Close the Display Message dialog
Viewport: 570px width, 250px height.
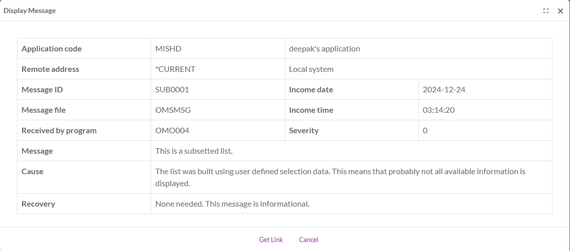(560, 11)
